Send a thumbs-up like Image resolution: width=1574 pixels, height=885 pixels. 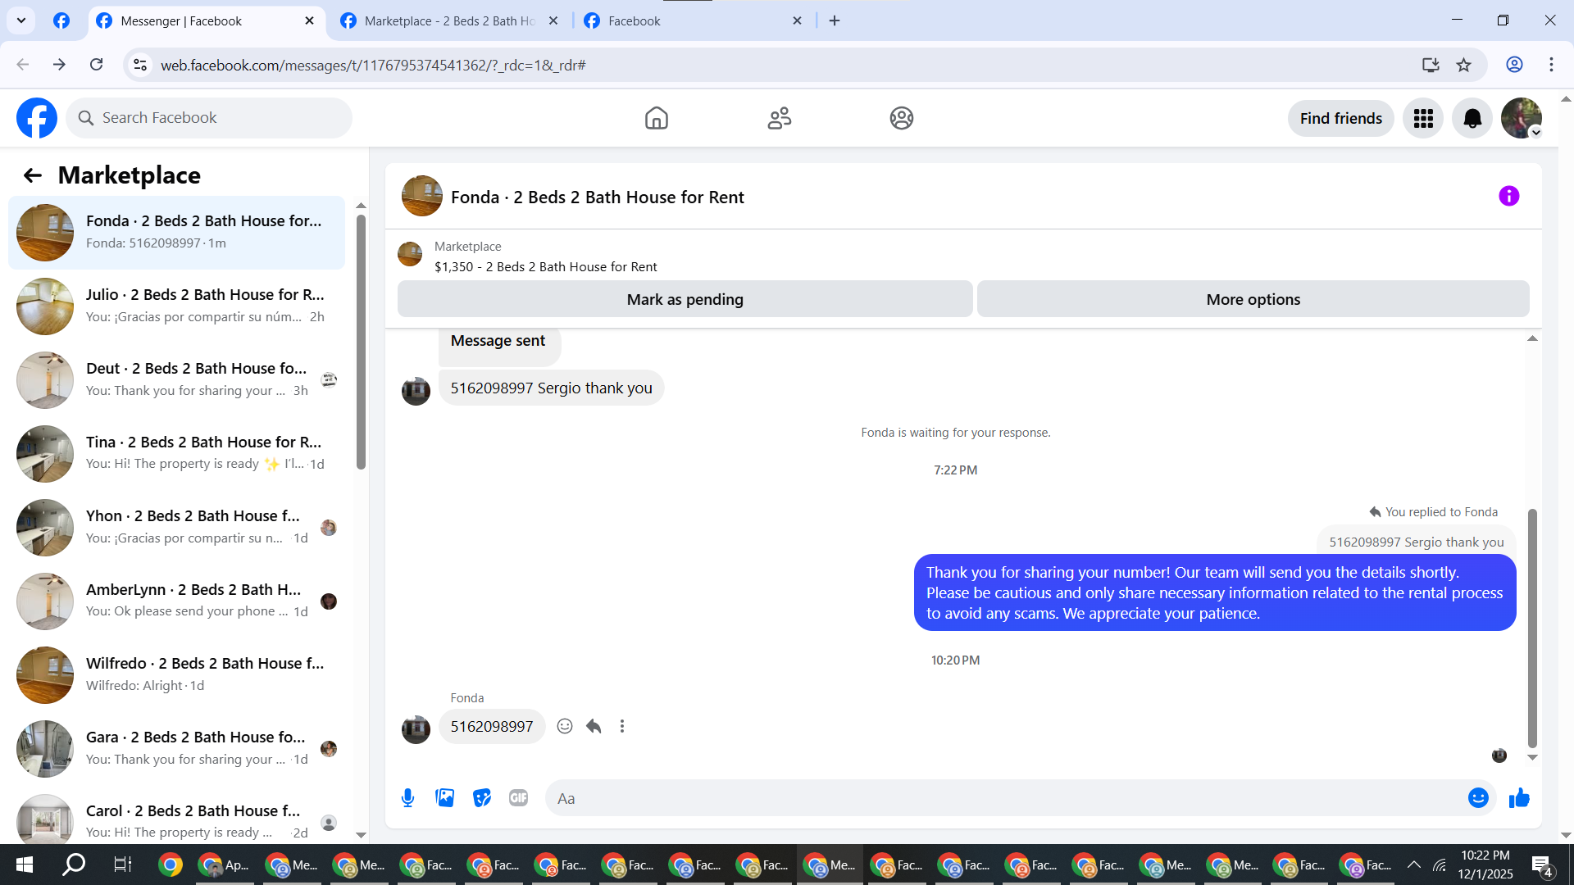[1519, 798]
